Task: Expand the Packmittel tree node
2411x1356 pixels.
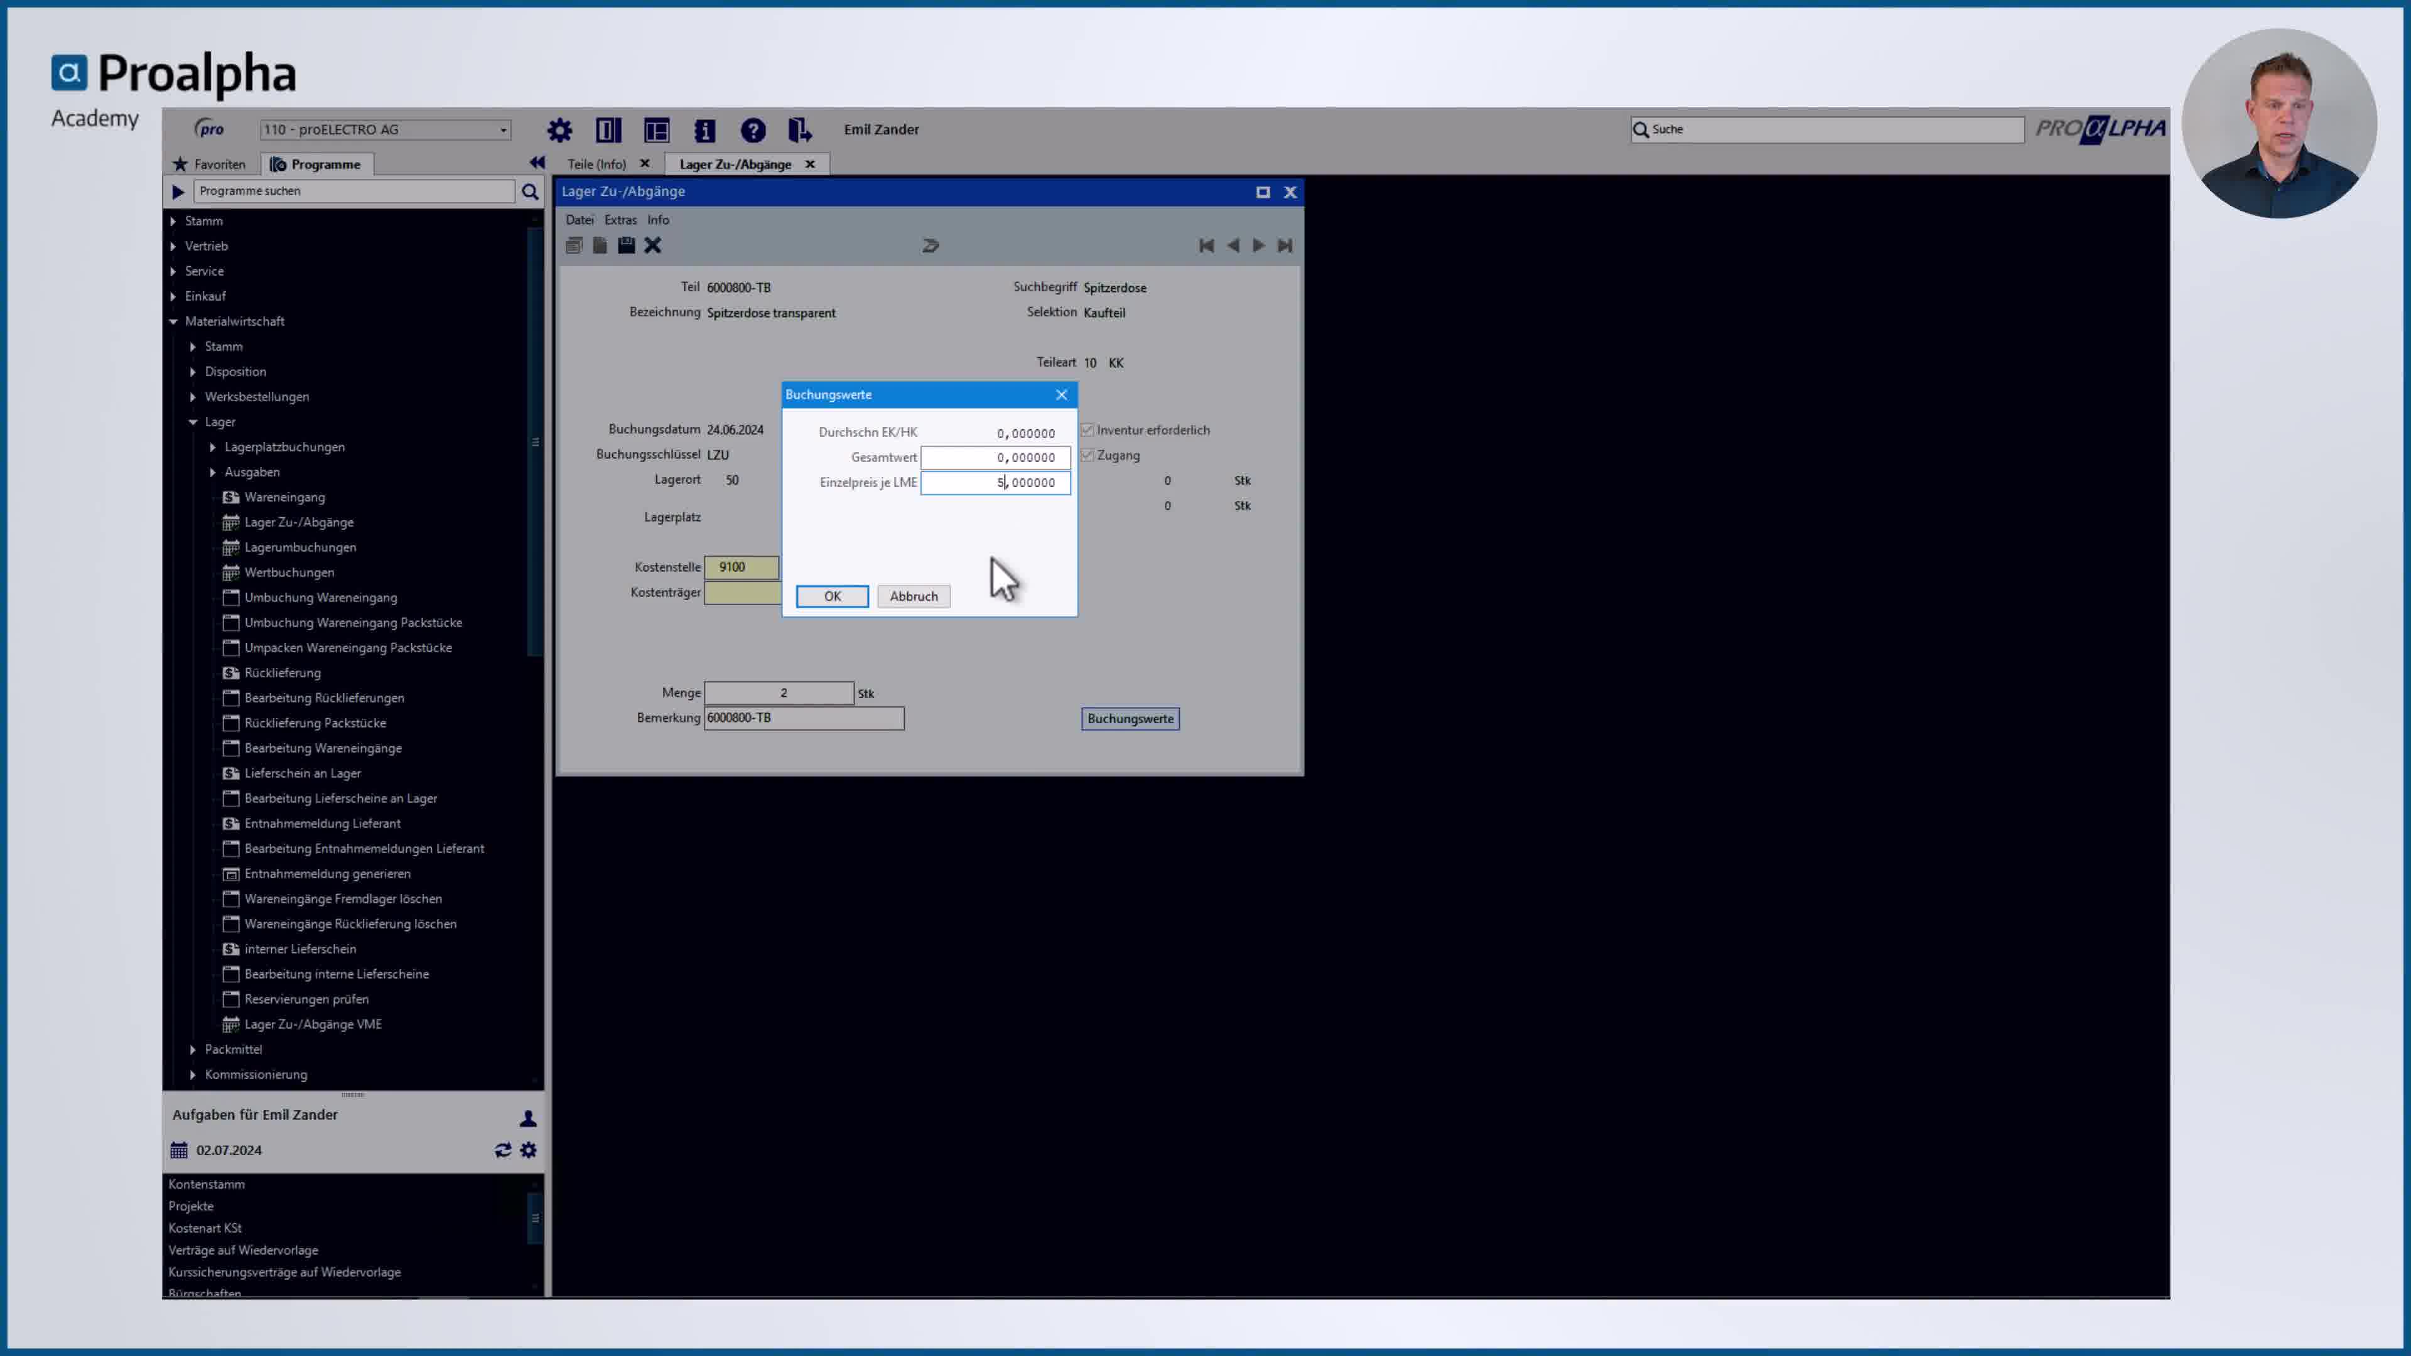Action: click(193, 1050)
